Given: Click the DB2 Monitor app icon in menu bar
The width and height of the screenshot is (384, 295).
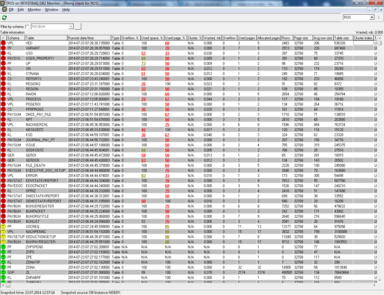Looking at the screenshot, I should click(x=4, y=10).
